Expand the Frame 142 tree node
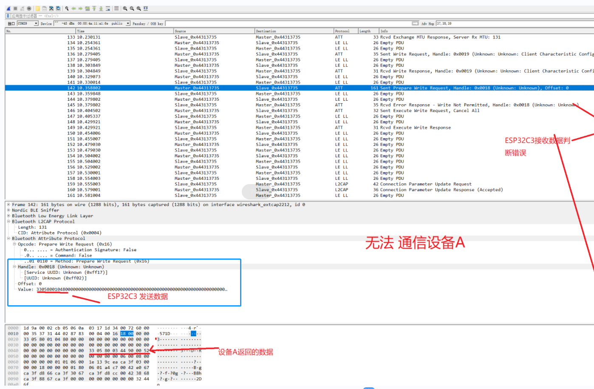 [x=8, y=204]
